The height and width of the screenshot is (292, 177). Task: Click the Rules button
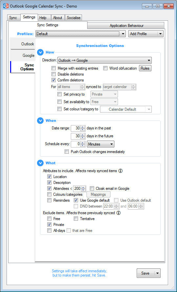click(x=145, y=68)
